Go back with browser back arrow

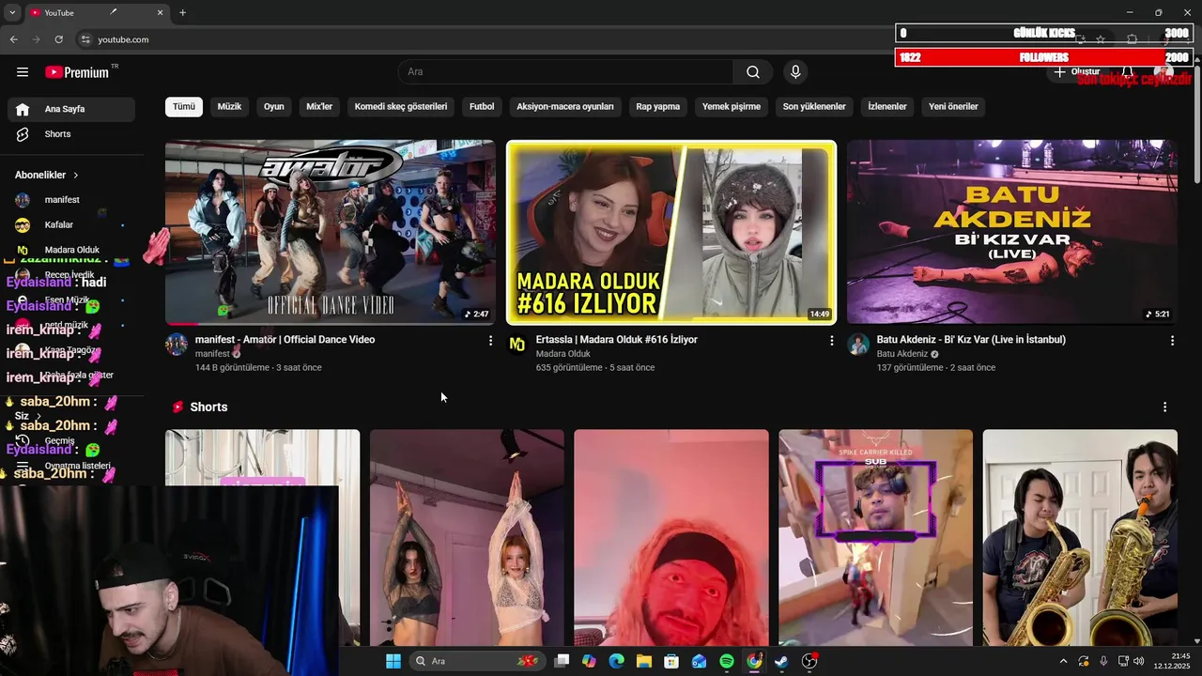click(x=13, y=39)
